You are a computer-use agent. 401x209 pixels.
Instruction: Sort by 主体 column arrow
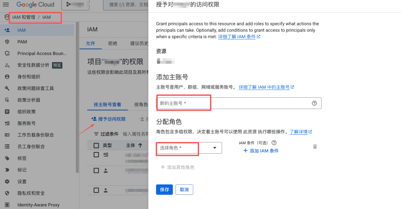[x=140, y=145]
